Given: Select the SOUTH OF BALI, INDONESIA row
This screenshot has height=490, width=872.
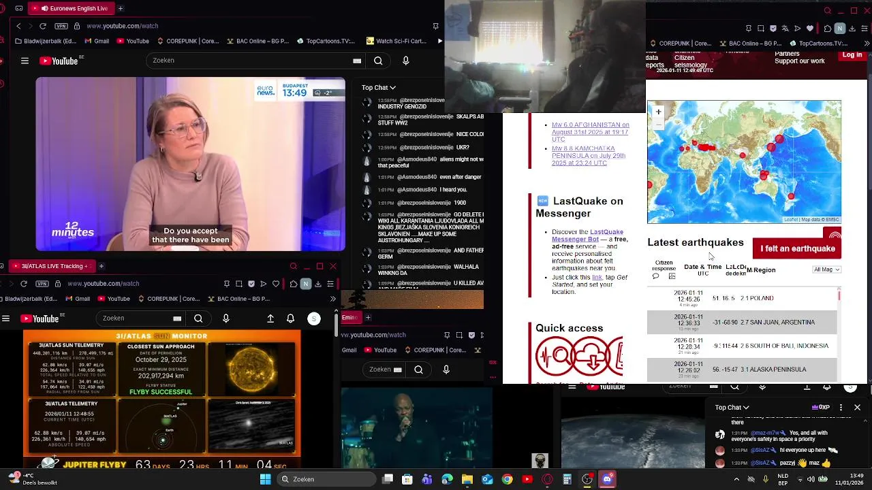Looking at the screenshot, I should pyautogui.click(x=742, y=346).
